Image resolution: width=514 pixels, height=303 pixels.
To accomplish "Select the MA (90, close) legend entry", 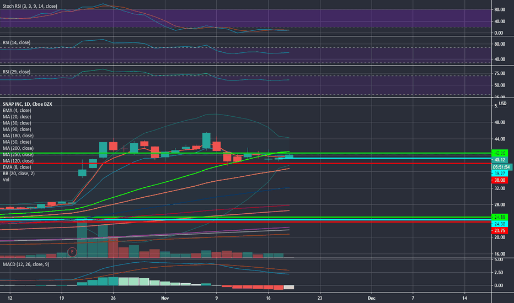I will click(17, 129).
